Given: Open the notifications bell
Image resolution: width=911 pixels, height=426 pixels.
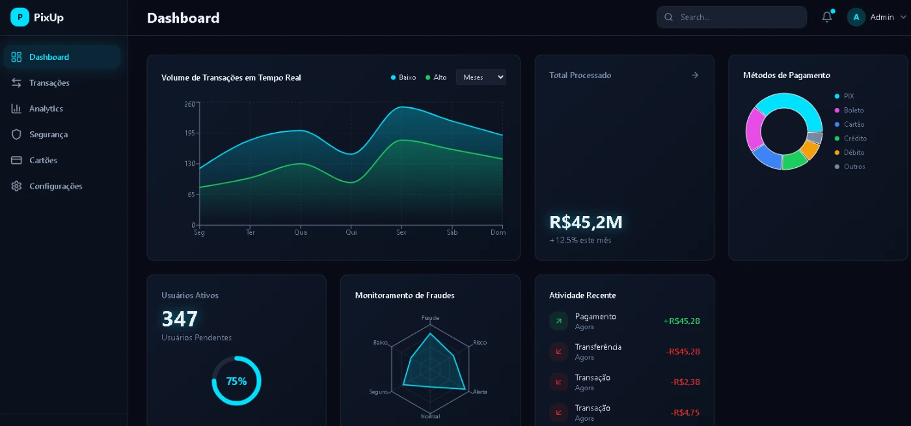Looking at the screenshot, I should coord(827,18).
